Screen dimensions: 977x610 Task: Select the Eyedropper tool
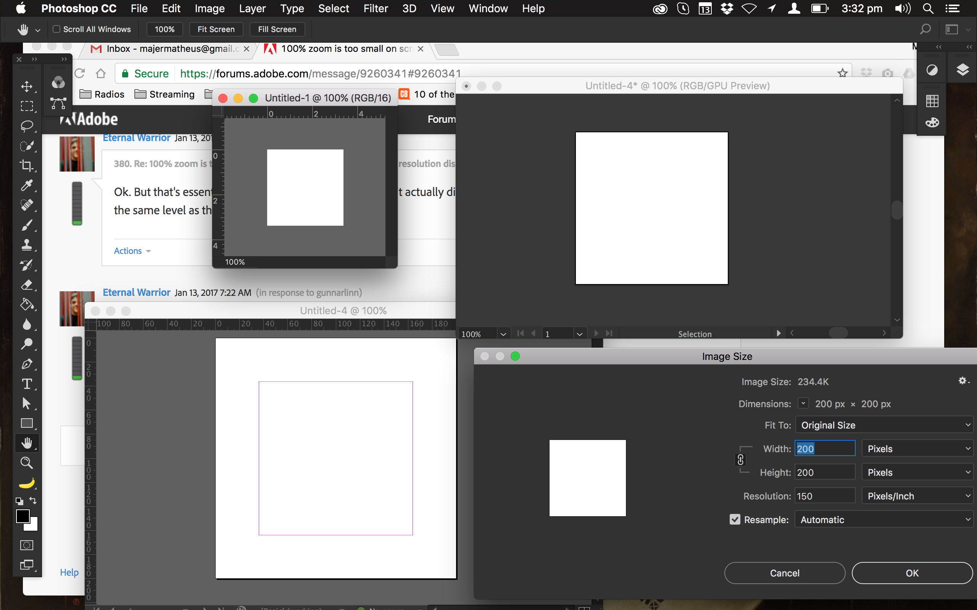point(26,186)
